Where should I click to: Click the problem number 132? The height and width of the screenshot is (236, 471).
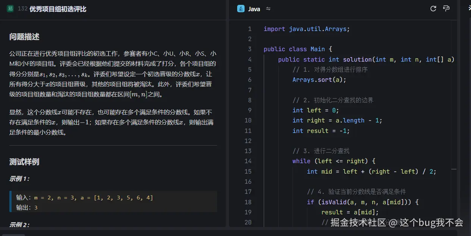tap(22, 8)
